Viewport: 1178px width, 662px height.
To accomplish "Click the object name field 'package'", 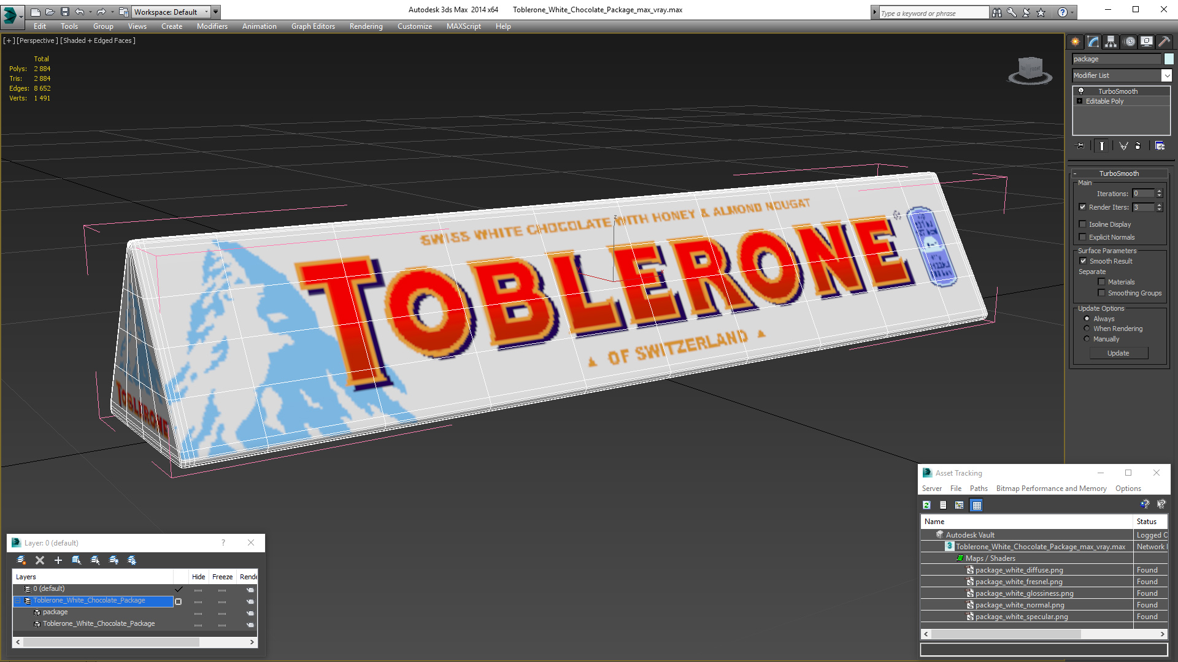I will (x=1117, y=59).
